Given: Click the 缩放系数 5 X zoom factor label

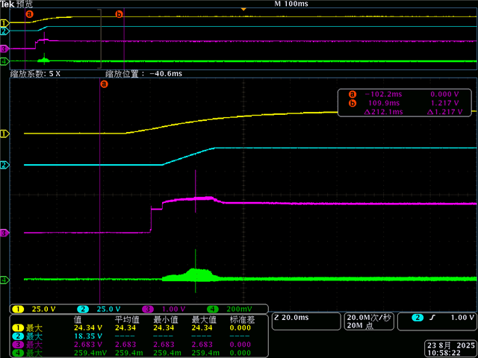Looking at the screenshot, I should [x=35, y=74].
